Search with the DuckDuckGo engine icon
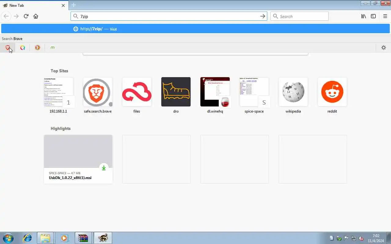The image size is (391, 244). (37, 48)
